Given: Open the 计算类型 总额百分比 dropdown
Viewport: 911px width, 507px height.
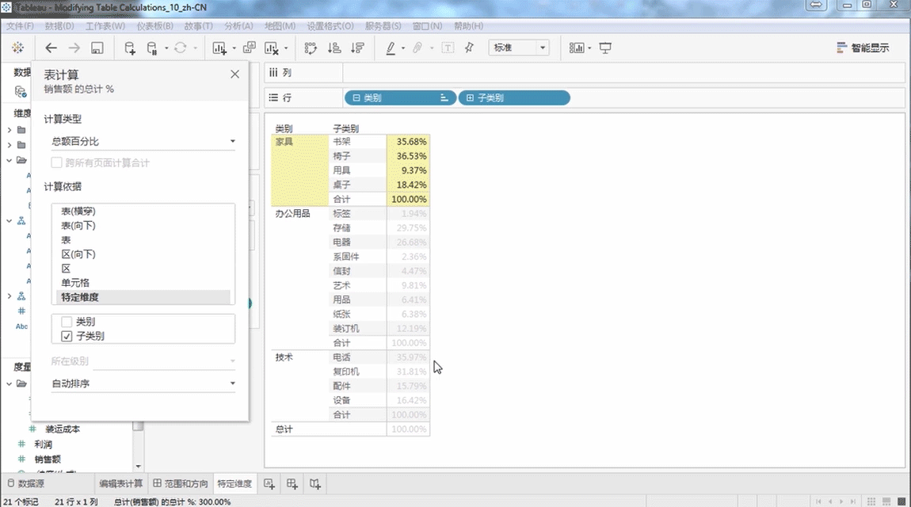Looking at the screenshot, I should pos(143,142).
